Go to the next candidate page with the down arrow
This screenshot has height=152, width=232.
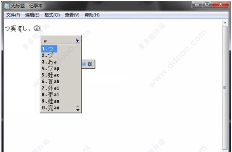[78, 110]
